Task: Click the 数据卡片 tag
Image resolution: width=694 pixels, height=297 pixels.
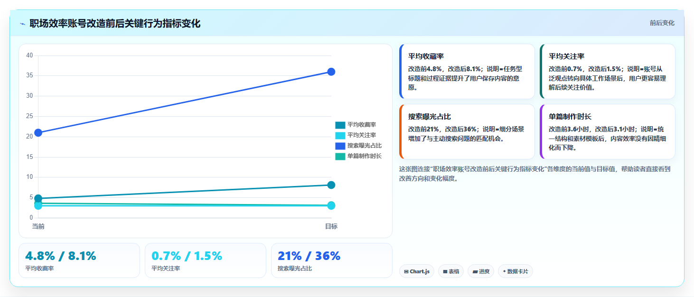Action: [x=516, y=271]
